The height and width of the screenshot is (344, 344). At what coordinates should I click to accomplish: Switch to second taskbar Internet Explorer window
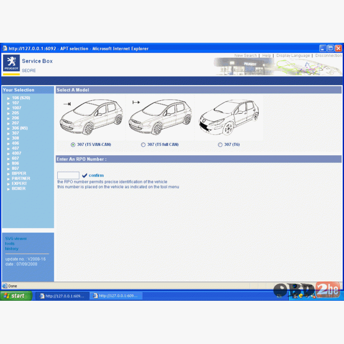point(116,296)
